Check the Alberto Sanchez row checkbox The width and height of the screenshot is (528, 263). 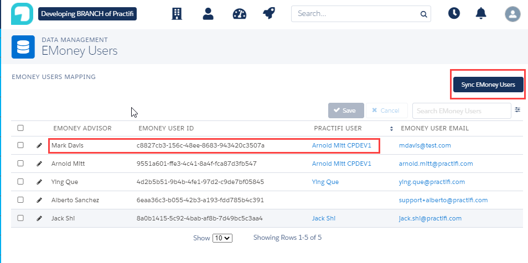(x=20, y=199)
